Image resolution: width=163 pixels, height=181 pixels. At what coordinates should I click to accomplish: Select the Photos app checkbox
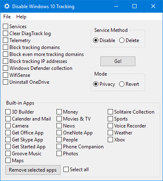click(59, 154)
